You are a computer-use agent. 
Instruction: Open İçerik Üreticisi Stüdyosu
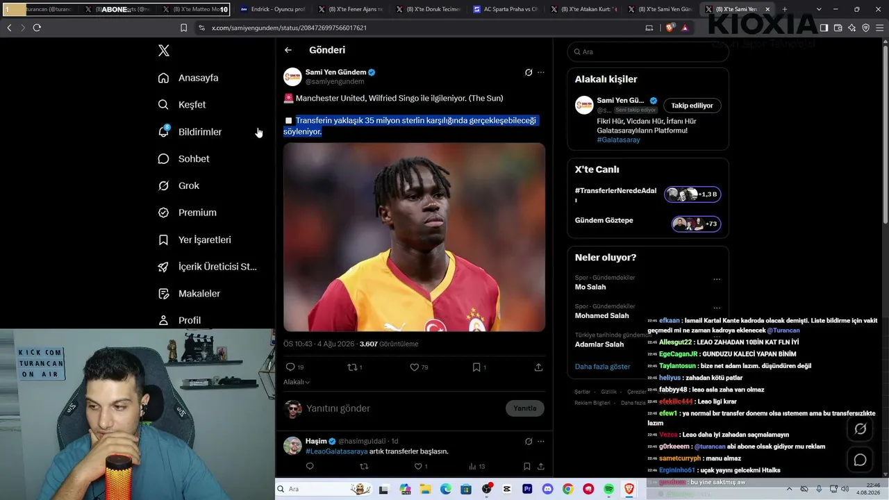point(207,267)
